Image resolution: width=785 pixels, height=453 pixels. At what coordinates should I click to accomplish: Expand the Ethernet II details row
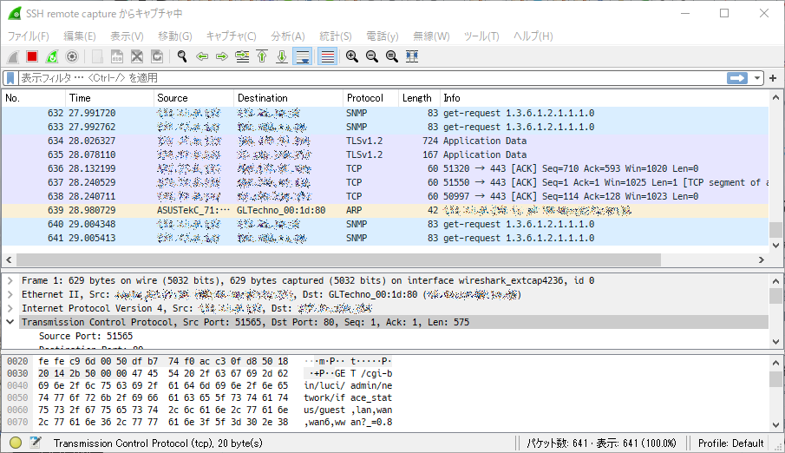10,295
